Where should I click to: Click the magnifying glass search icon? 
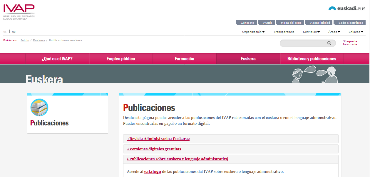point(329,43)
